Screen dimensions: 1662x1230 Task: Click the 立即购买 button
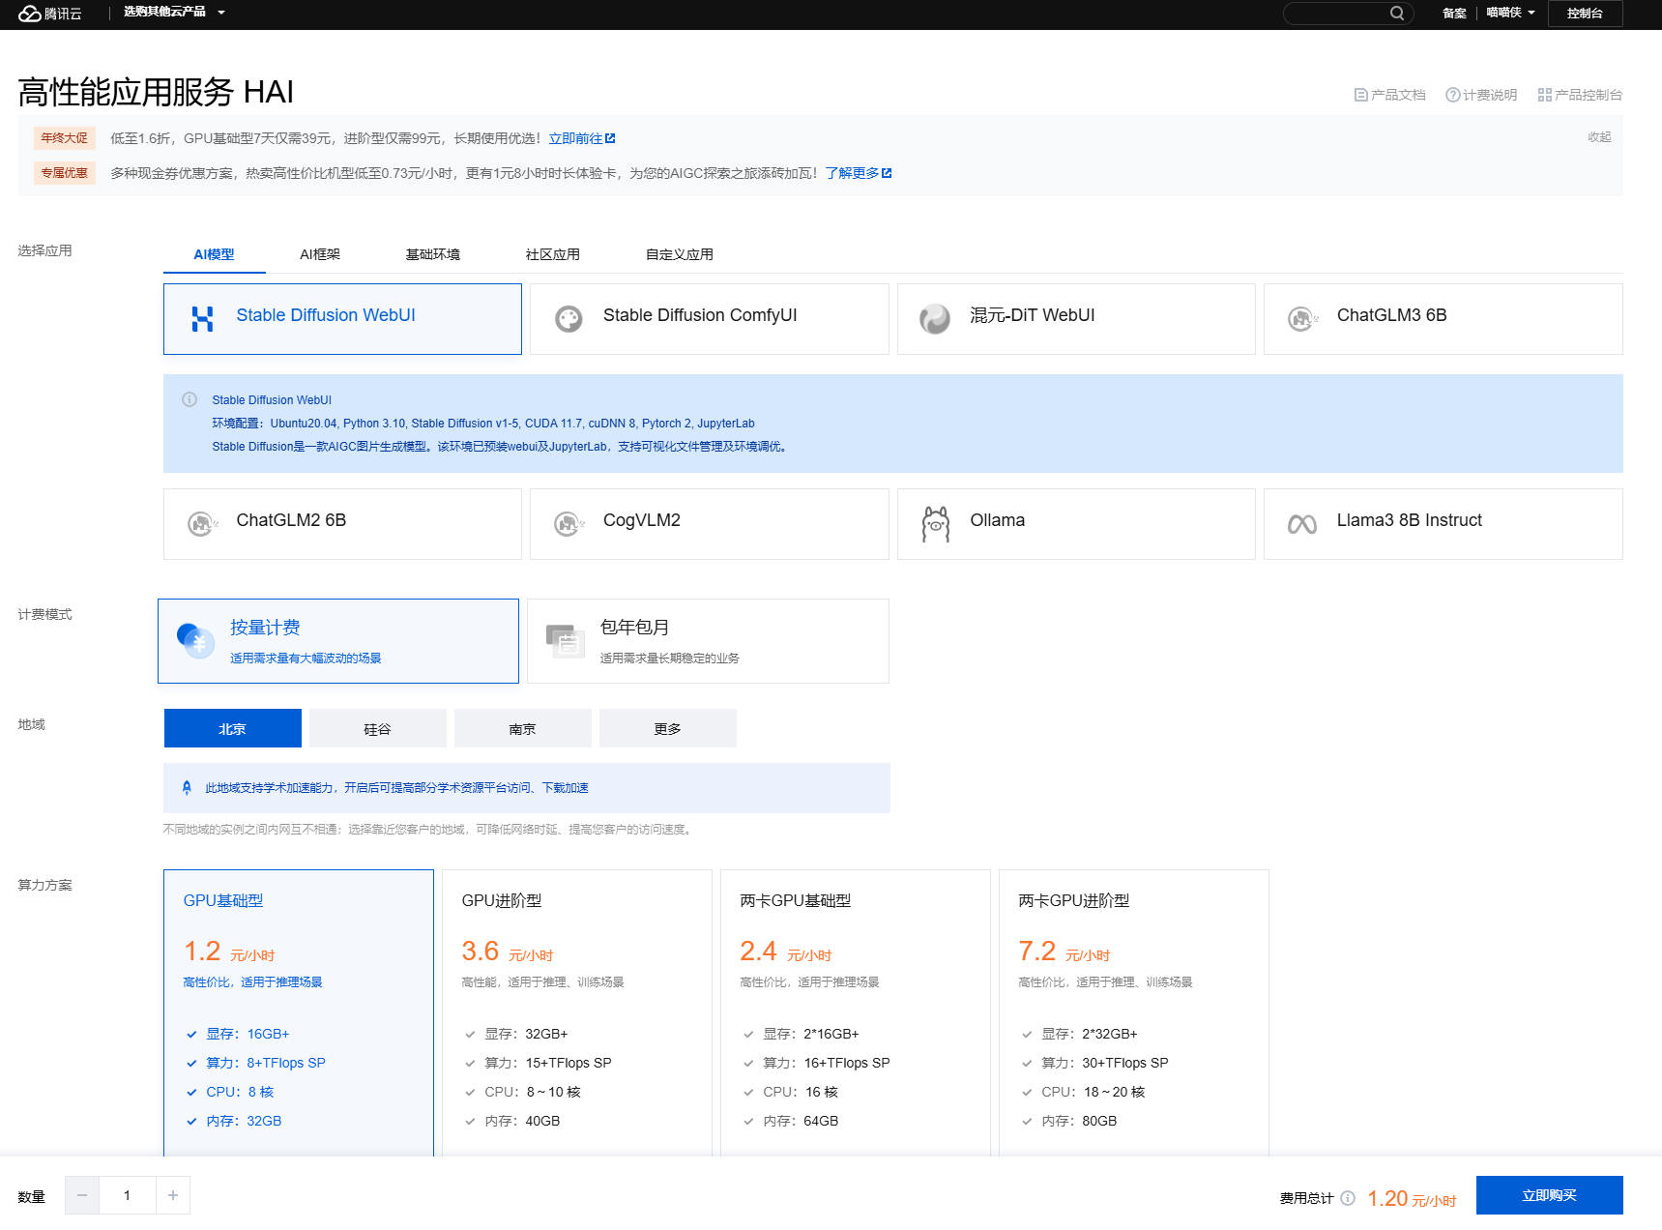pos(1549,1195)
